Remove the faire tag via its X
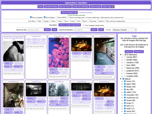 [x=112, y=102]
